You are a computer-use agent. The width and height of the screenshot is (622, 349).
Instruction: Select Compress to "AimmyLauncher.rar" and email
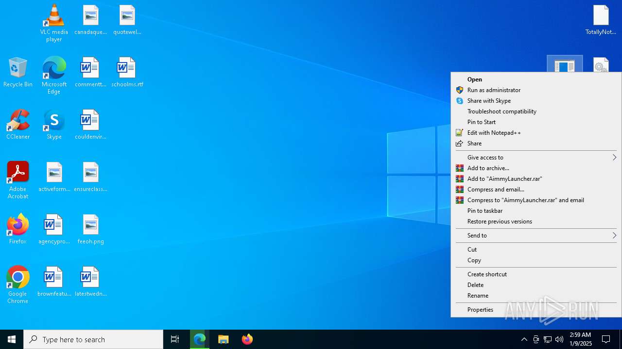pyautogui.click(x=536, y=200)
